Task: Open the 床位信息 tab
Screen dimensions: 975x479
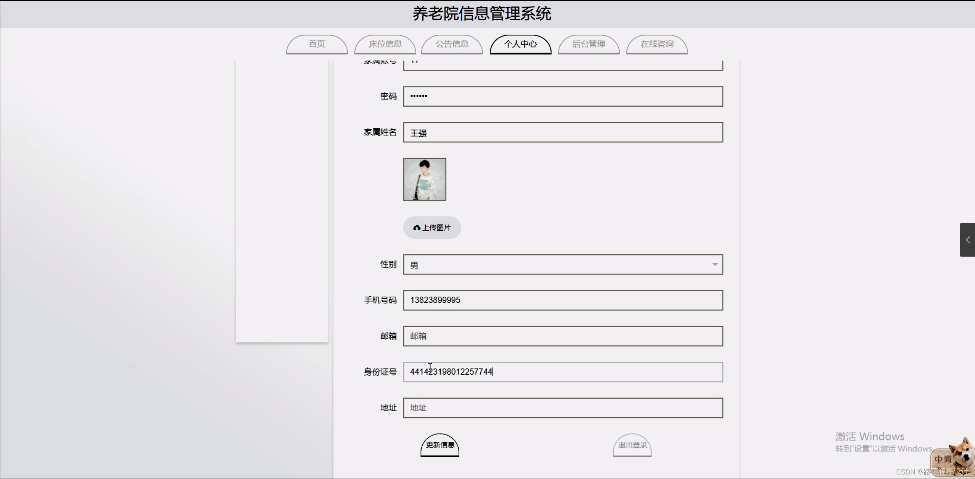Action: pyautogui.click(x=385, y=45)
